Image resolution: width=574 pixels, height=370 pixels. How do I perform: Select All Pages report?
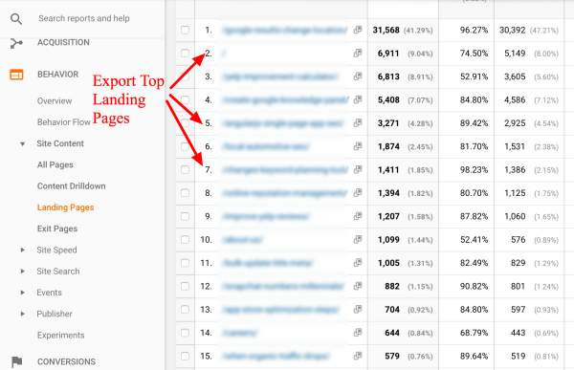55,164
